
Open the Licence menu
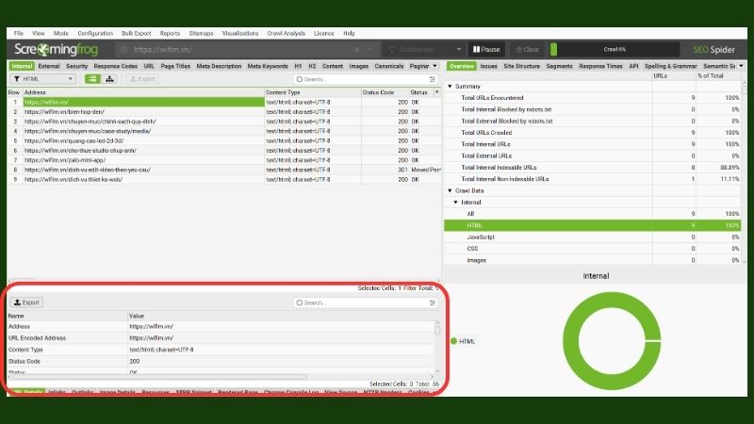(x=323, y=33)
